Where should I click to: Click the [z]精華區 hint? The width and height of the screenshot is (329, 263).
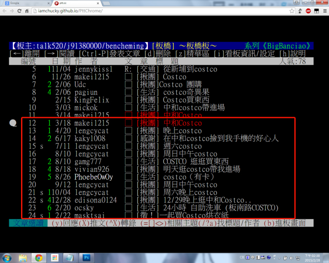coord(193,53)
